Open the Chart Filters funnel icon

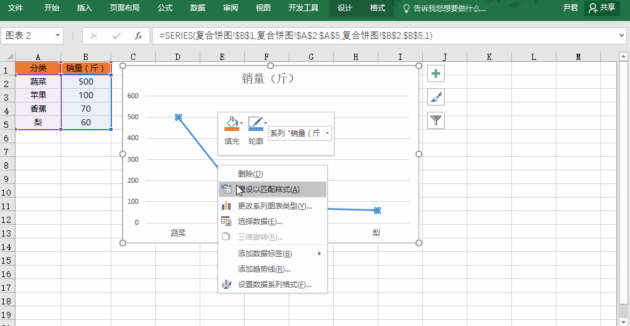click(436, 120)
